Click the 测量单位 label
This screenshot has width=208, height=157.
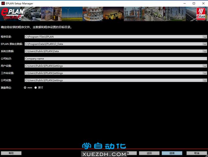(x=6, y=87)
